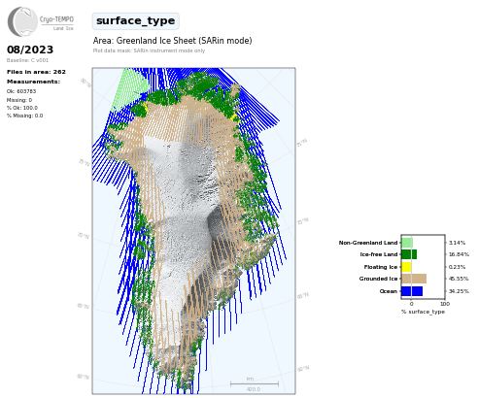The height and width of the screenshot is (398, 478).
Task: Select the light green Non-Greenland Land bar
Action: [407, 243]
